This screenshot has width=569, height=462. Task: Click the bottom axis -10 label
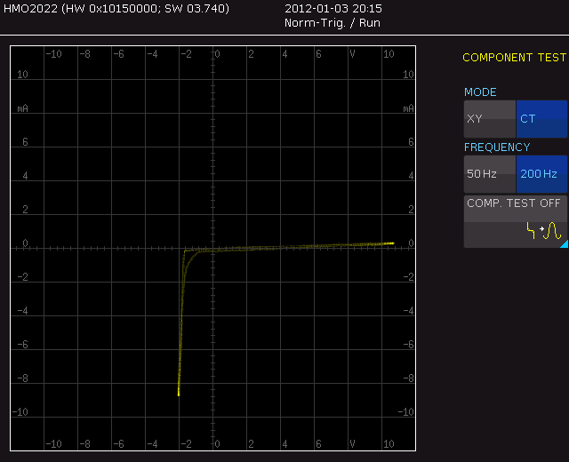[x=53, y=444]
